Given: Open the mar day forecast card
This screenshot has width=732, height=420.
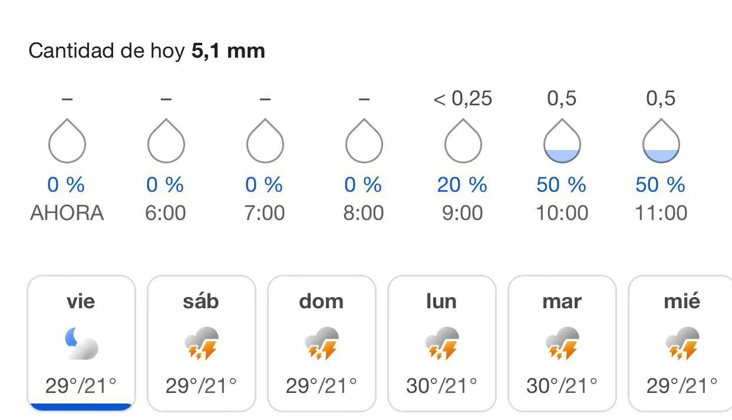Looking at the screenshot, I should (x=562, y=344).
